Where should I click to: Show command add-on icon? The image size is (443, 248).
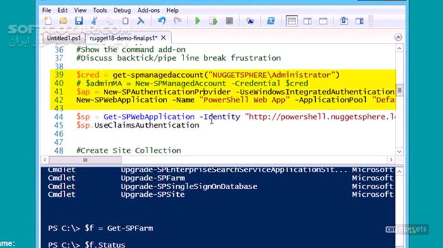point(359,21)
